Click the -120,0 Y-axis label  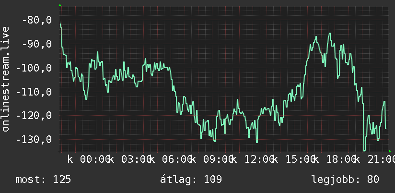(34, 116)
